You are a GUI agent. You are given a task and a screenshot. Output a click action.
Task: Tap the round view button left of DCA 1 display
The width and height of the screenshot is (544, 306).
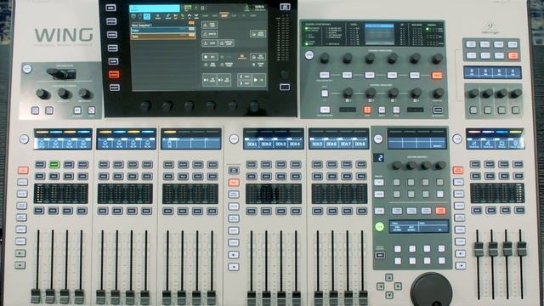tap(234, 139)
